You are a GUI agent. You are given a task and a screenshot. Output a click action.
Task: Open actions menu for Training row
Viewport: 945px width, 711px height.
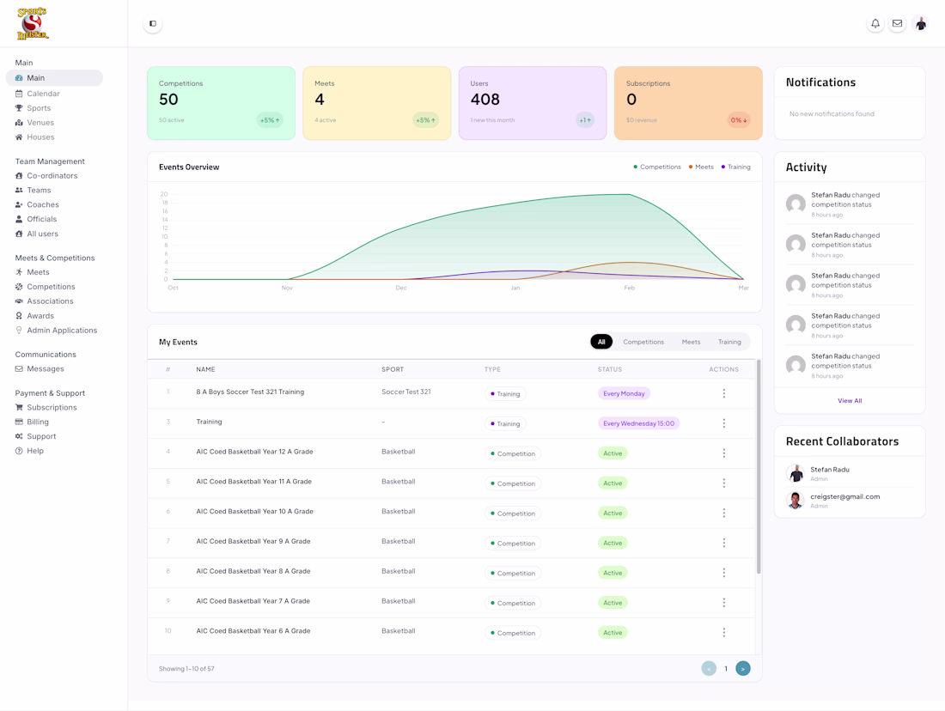[724, 423]
